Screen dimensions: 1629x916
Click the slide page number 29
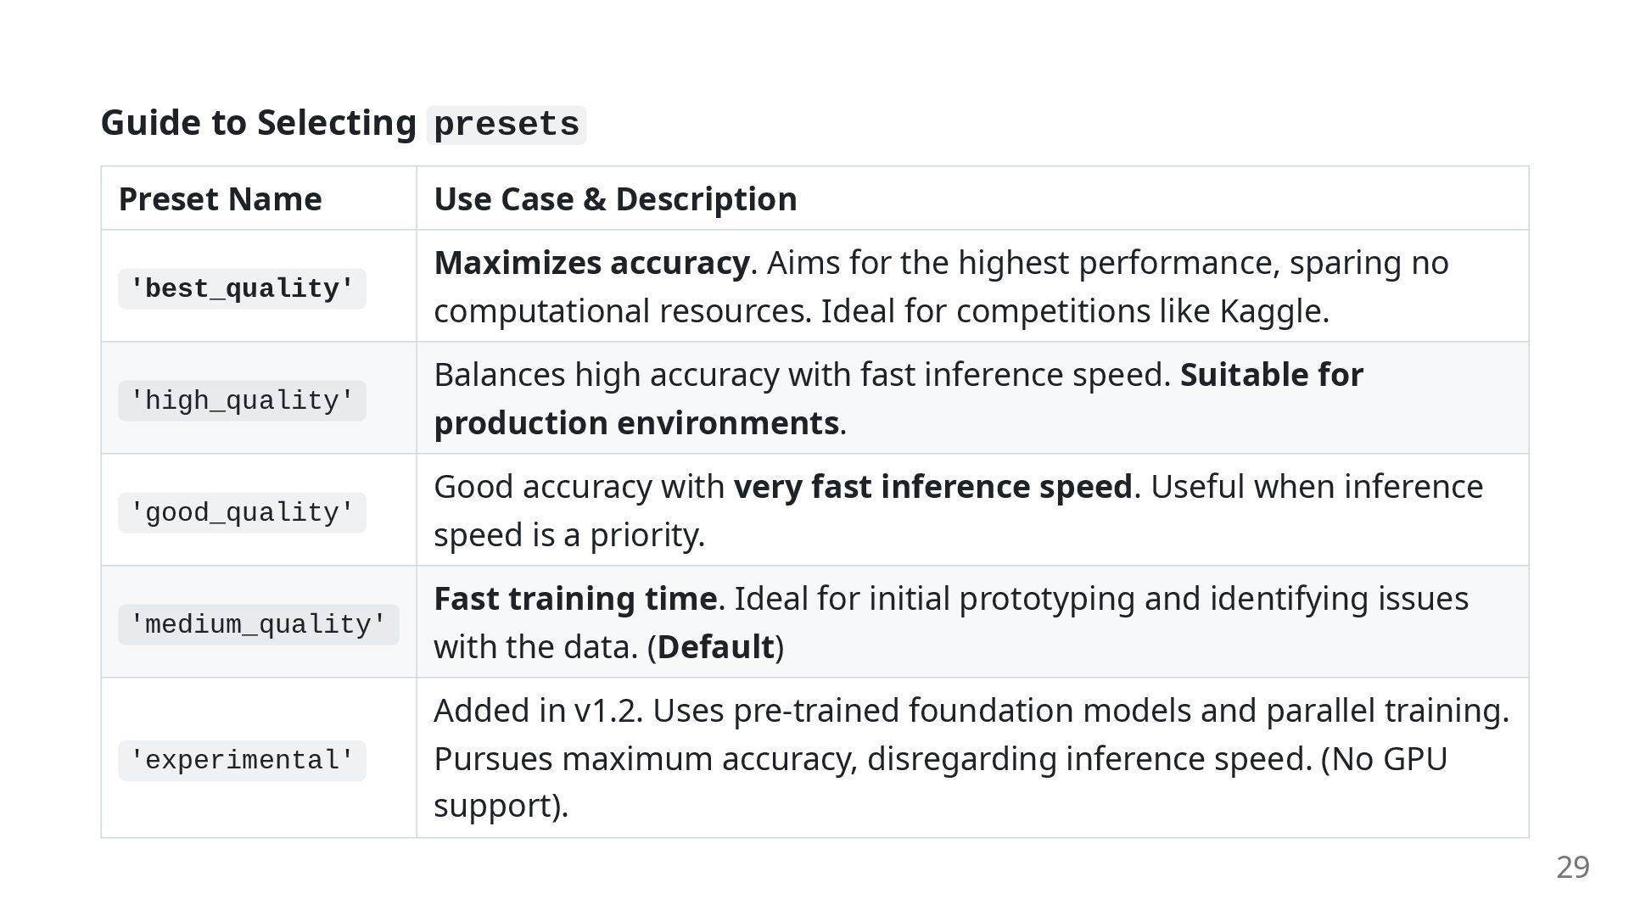1573,868
